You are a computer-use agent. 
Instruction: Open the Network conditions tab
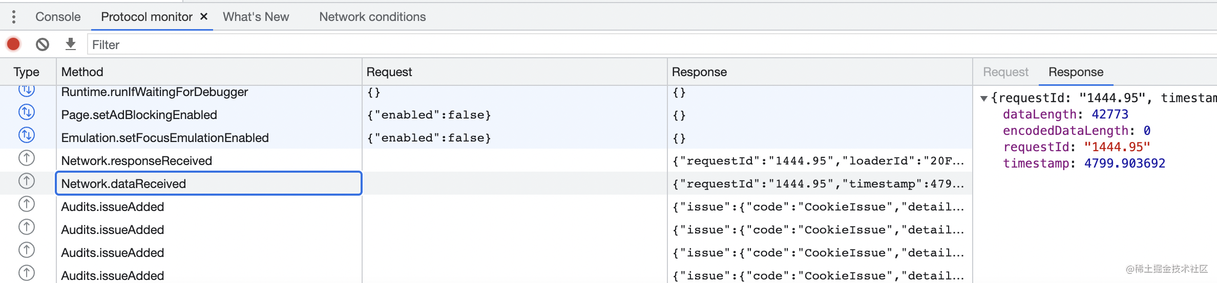(372, 17)
